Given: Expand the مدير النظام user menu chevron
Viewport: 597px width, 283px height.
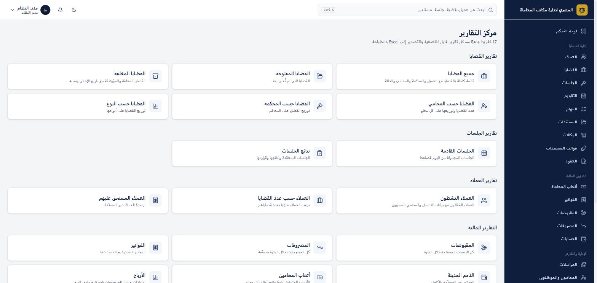Looking at the screenshot, I should point(12,10).
